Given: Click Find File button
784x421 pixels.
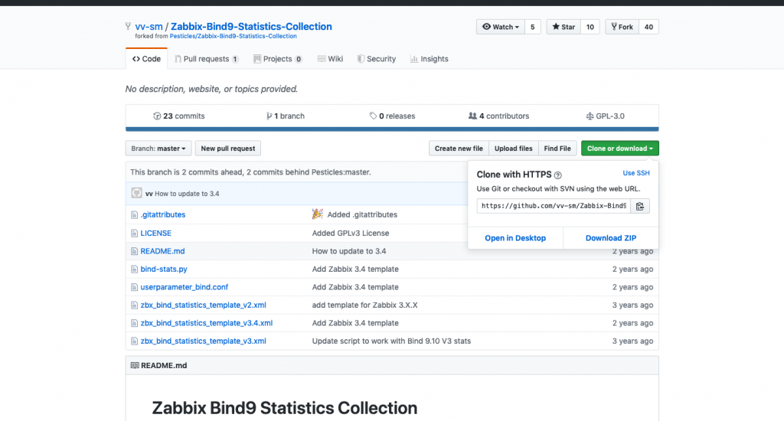Looking at the screenshot, I should coord(557,148).
